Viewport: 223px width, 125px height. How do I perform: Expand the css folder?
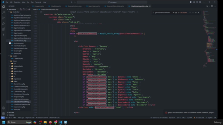coord(14,64)
